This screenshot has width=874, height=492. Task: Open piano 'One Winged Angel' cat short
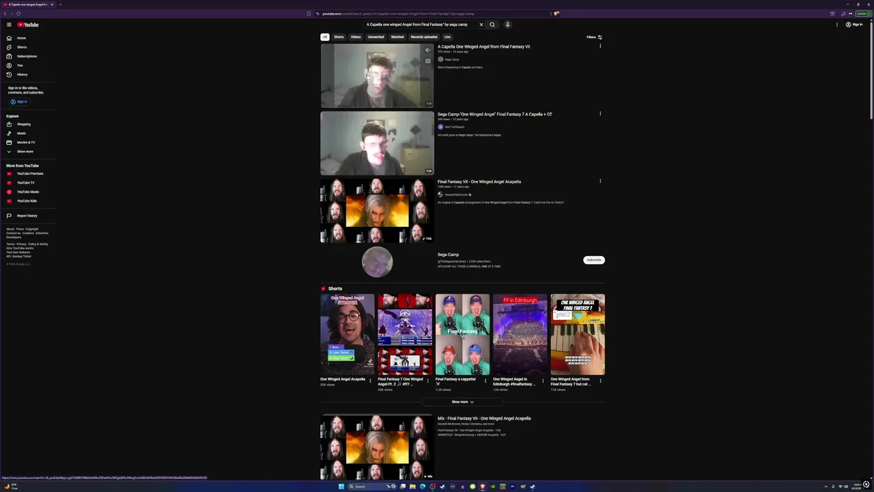point(578,335)
